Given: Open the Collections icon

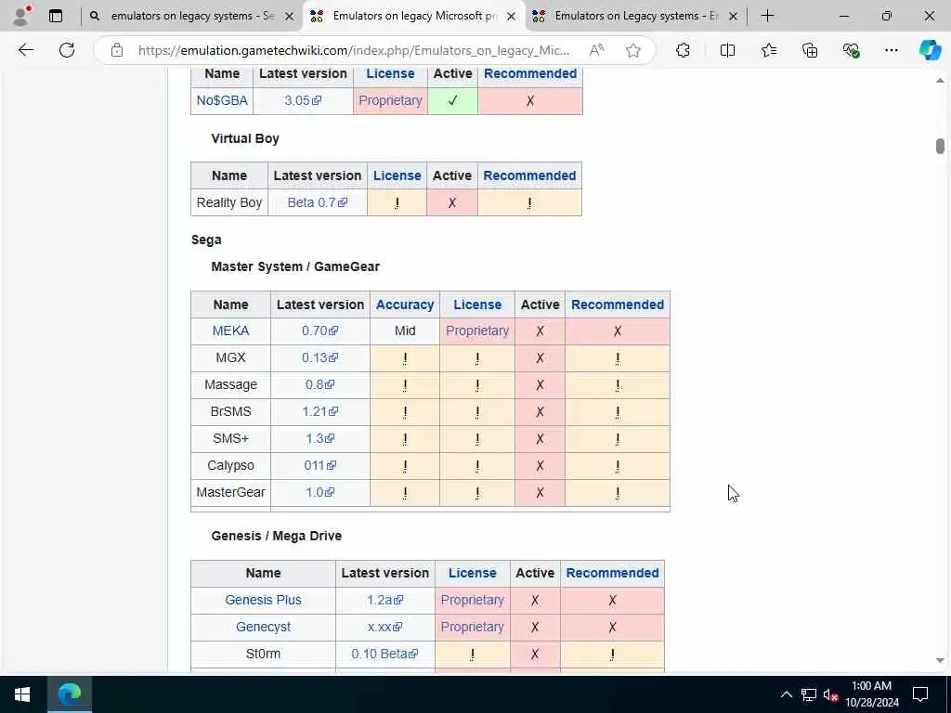Looking at the screenshot, I should [810, 50].
